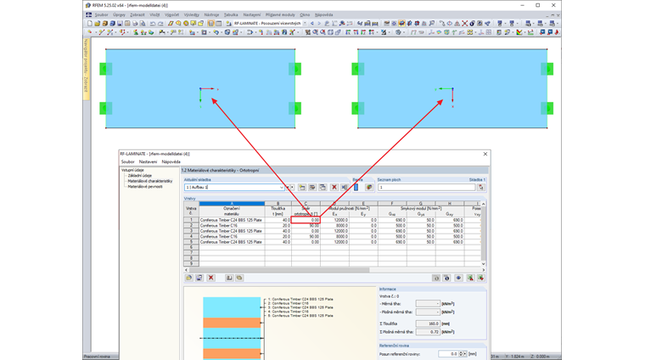Expand the Aktuální skladba combo box
This screenshot has width=645, height=360.
pos(282,187)
